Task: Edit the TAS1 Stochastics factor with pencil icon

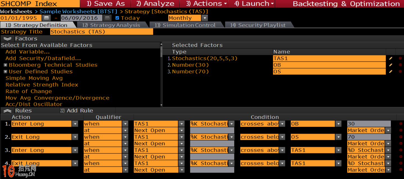Action: 391,58
